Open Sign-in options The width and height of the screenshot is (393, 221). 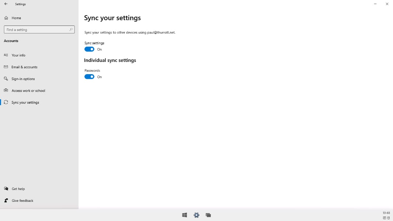39,79
